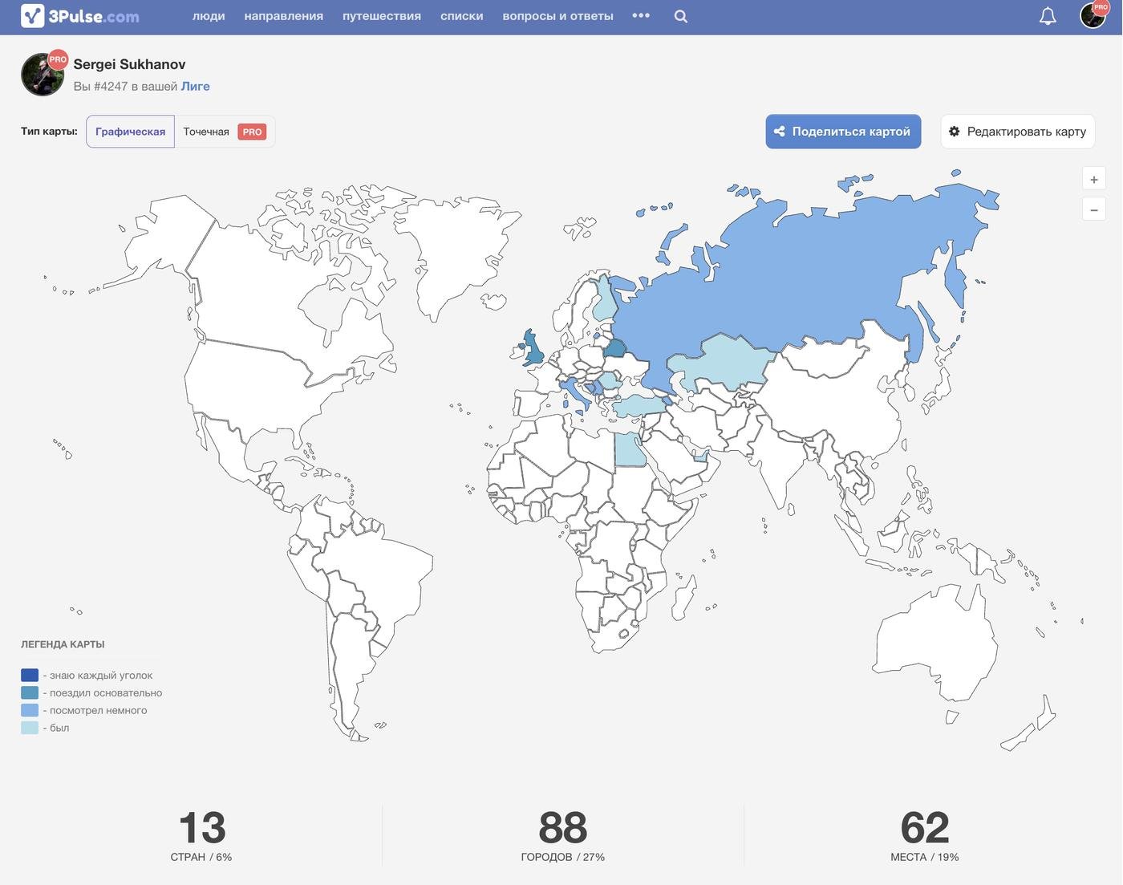Click the profile avatar in top bar
This screenshot has height=885, width=1123.
[1093, 15]
